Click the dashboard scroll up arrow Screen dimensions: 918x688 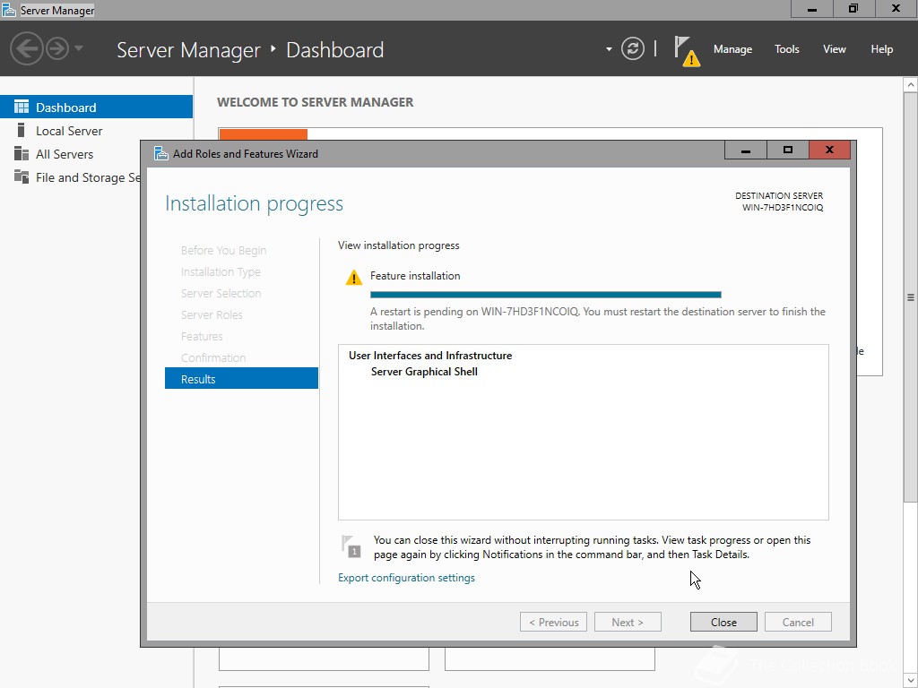tap(911, 85)
